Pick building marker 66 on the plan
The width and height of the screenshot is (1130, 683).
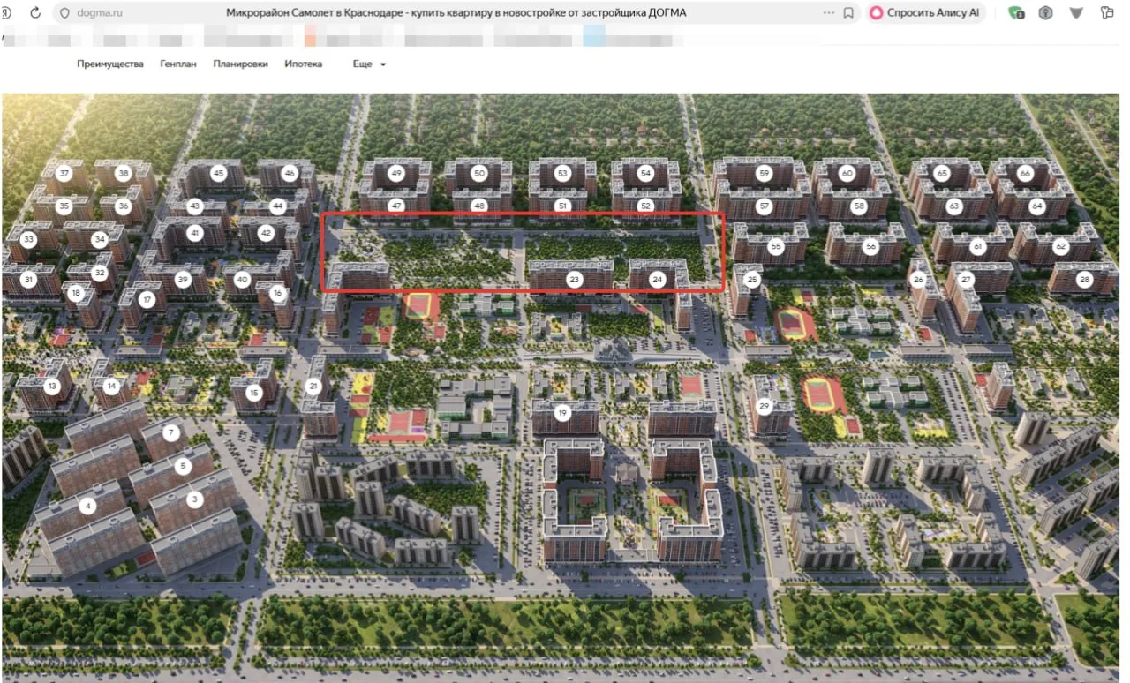point(1025,174)
